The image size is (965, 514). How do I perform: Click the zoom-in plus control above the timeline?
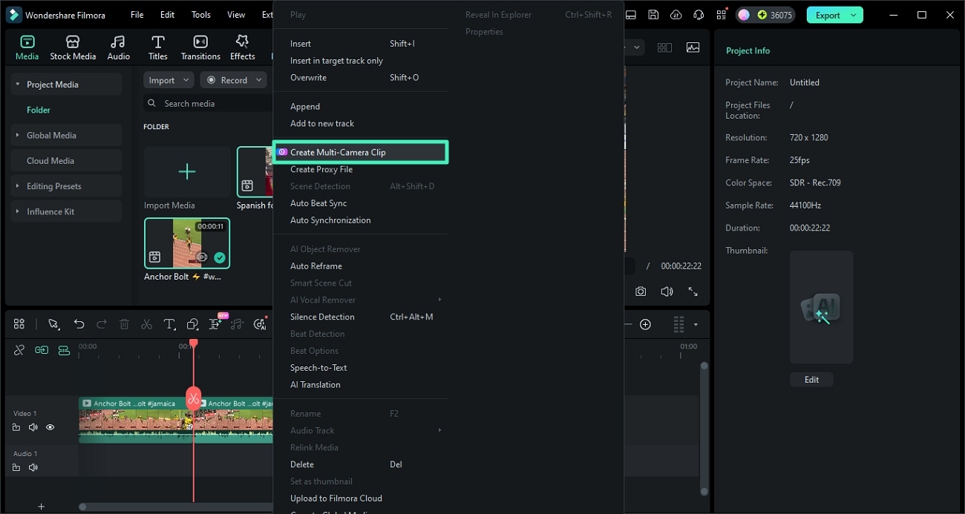645,324
